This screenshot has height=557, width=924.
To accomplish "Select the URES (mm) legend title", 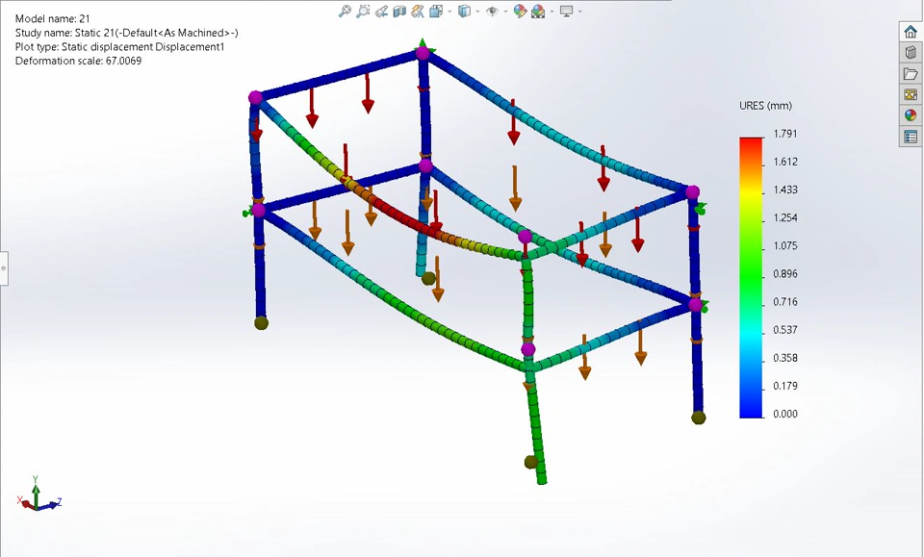I will click(765, 106).
